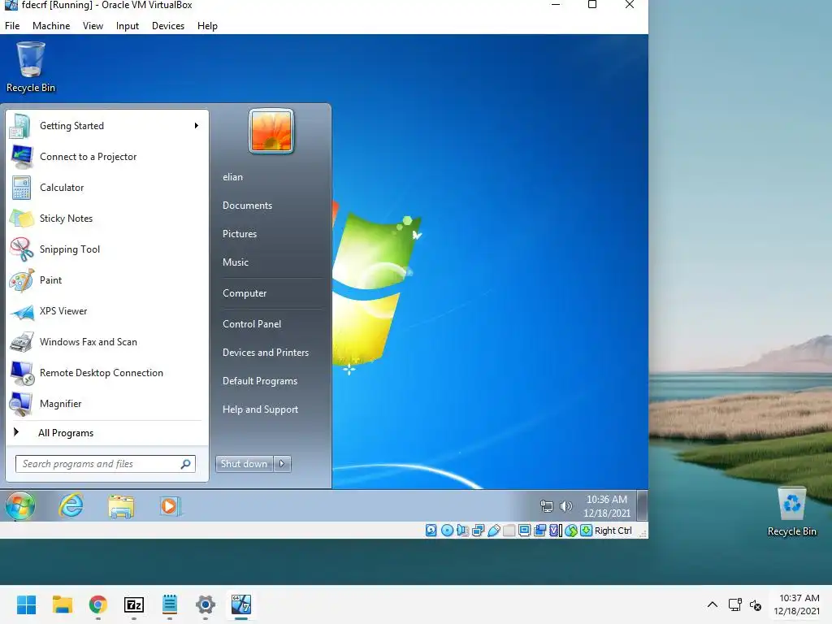This screenshot has width=832, height=624.
Task: Open Recycle Bin on the host desktop
Action: (791, 512)
